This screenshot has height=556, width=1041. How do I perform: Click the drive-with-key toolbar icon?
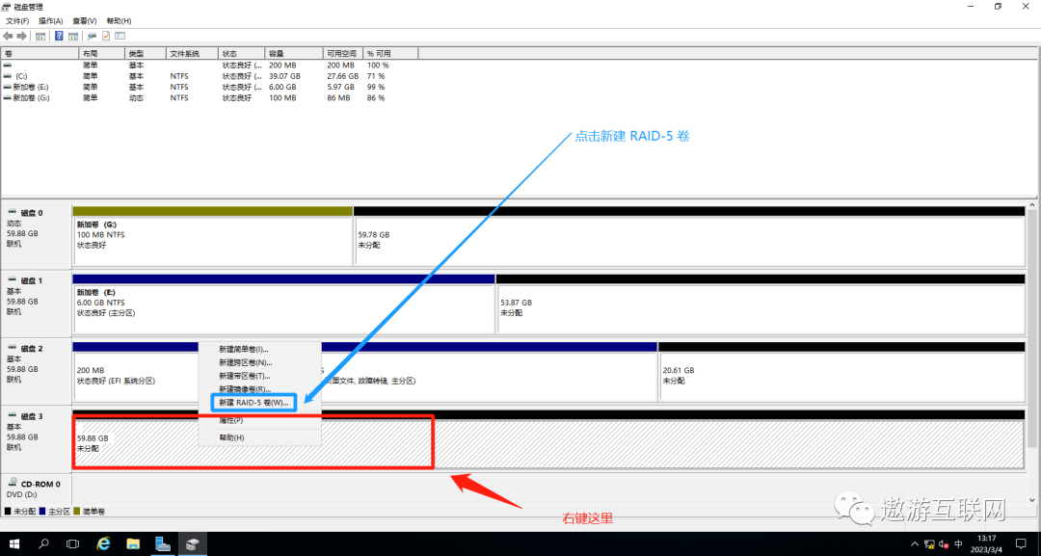point(92,36)
